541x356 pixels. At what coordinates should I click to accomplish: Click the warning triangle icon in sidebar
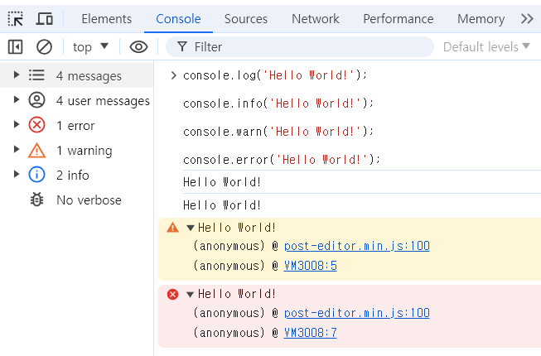[36, 151]
